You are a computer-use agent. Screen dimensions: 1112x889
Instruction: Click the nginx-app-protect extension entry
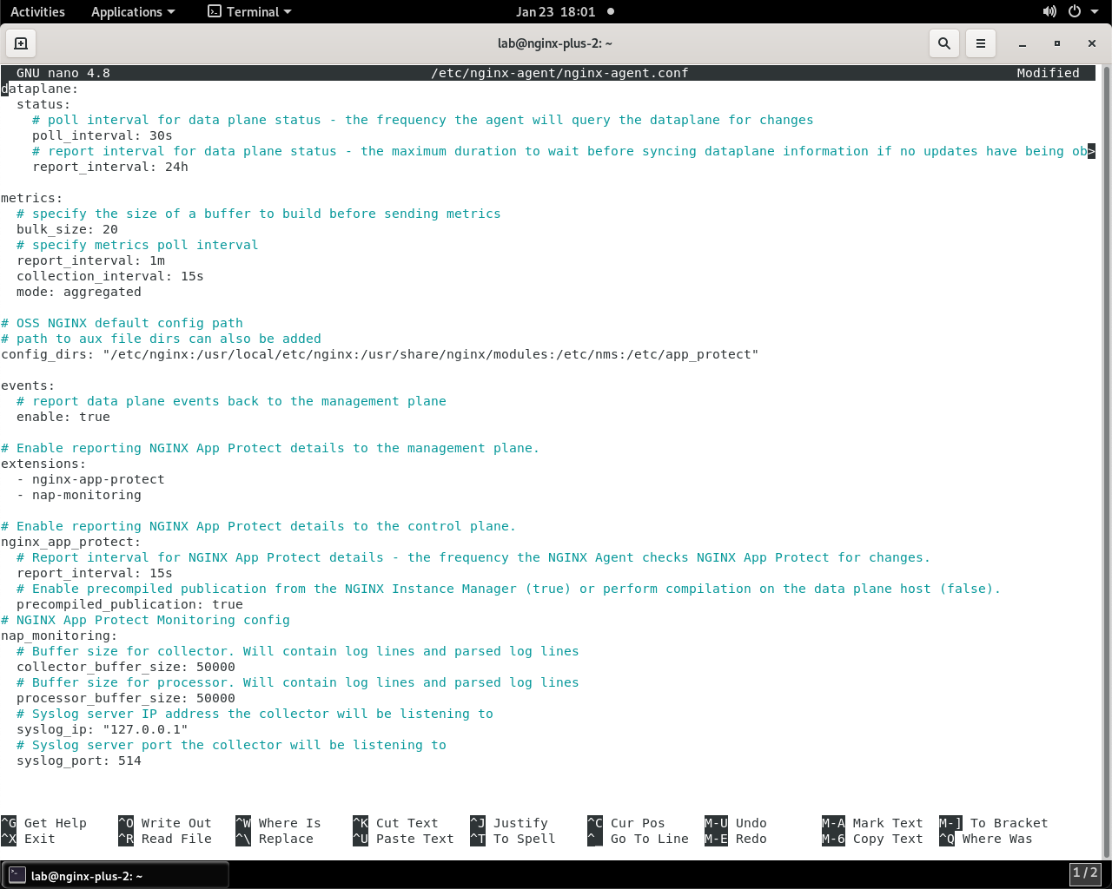pyautogui.click(x=91, y=479)
